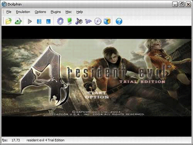The width and height of the screenshot is (193, 145).
Task: Start emulation with the Play button
Action: coord(30,21)
